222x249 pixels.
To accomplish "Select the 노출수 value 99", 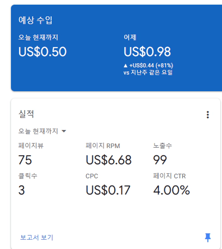I will coord(160,160).
